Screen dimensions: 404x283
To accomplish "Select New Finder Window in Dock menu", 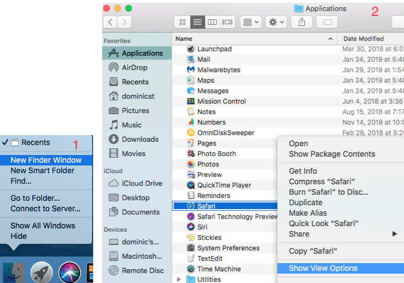I will point(46,160).
